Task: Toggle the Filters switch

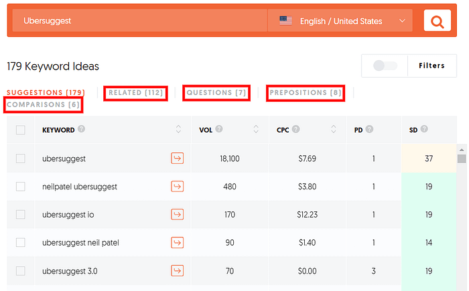Action: point(385,66)
